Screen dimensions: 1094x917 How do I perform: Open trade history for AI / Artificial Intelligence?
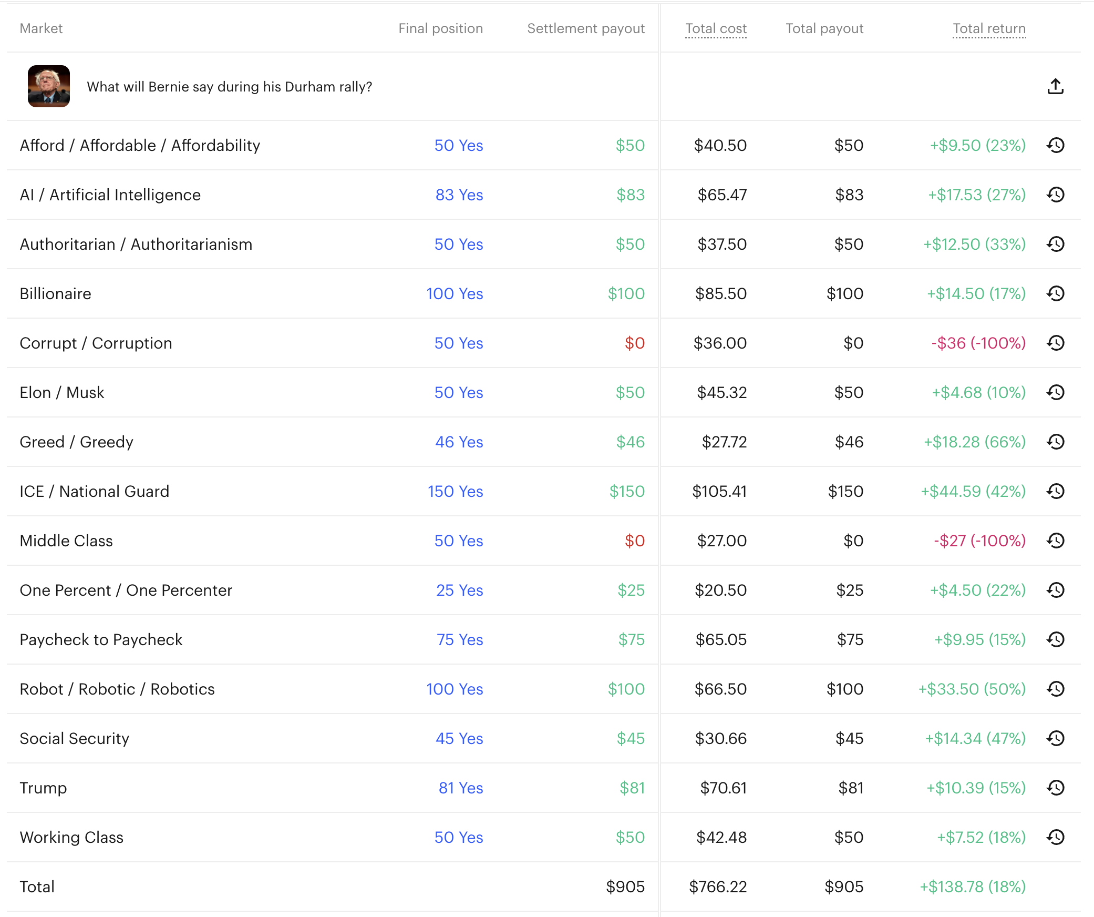click(x=1055, y=195)
